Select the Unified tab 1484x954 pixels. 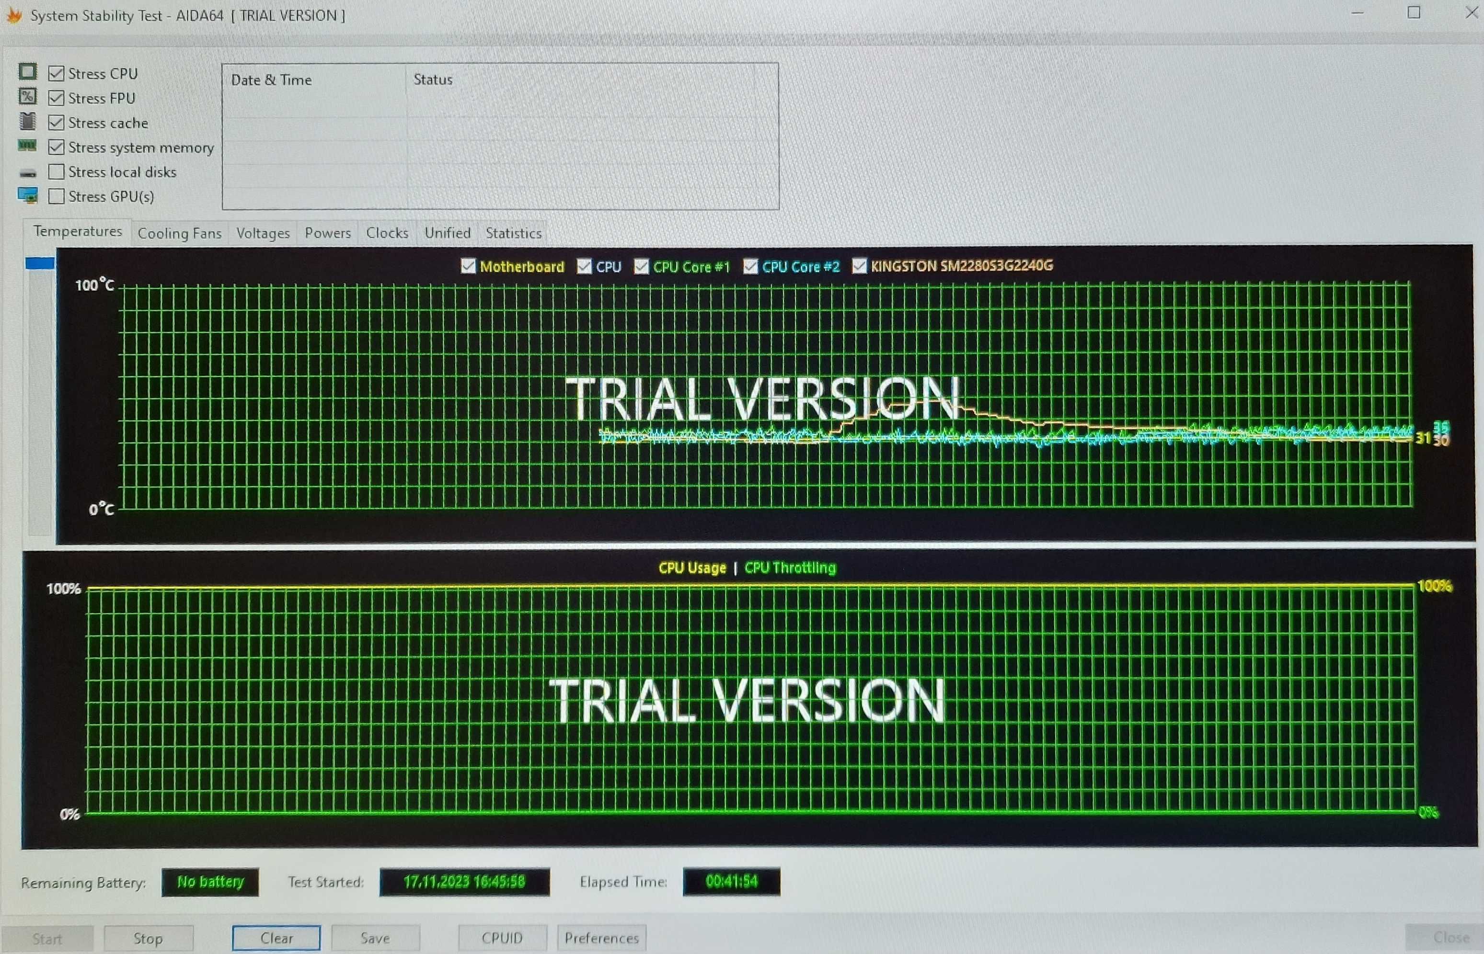tap(446, 231)
